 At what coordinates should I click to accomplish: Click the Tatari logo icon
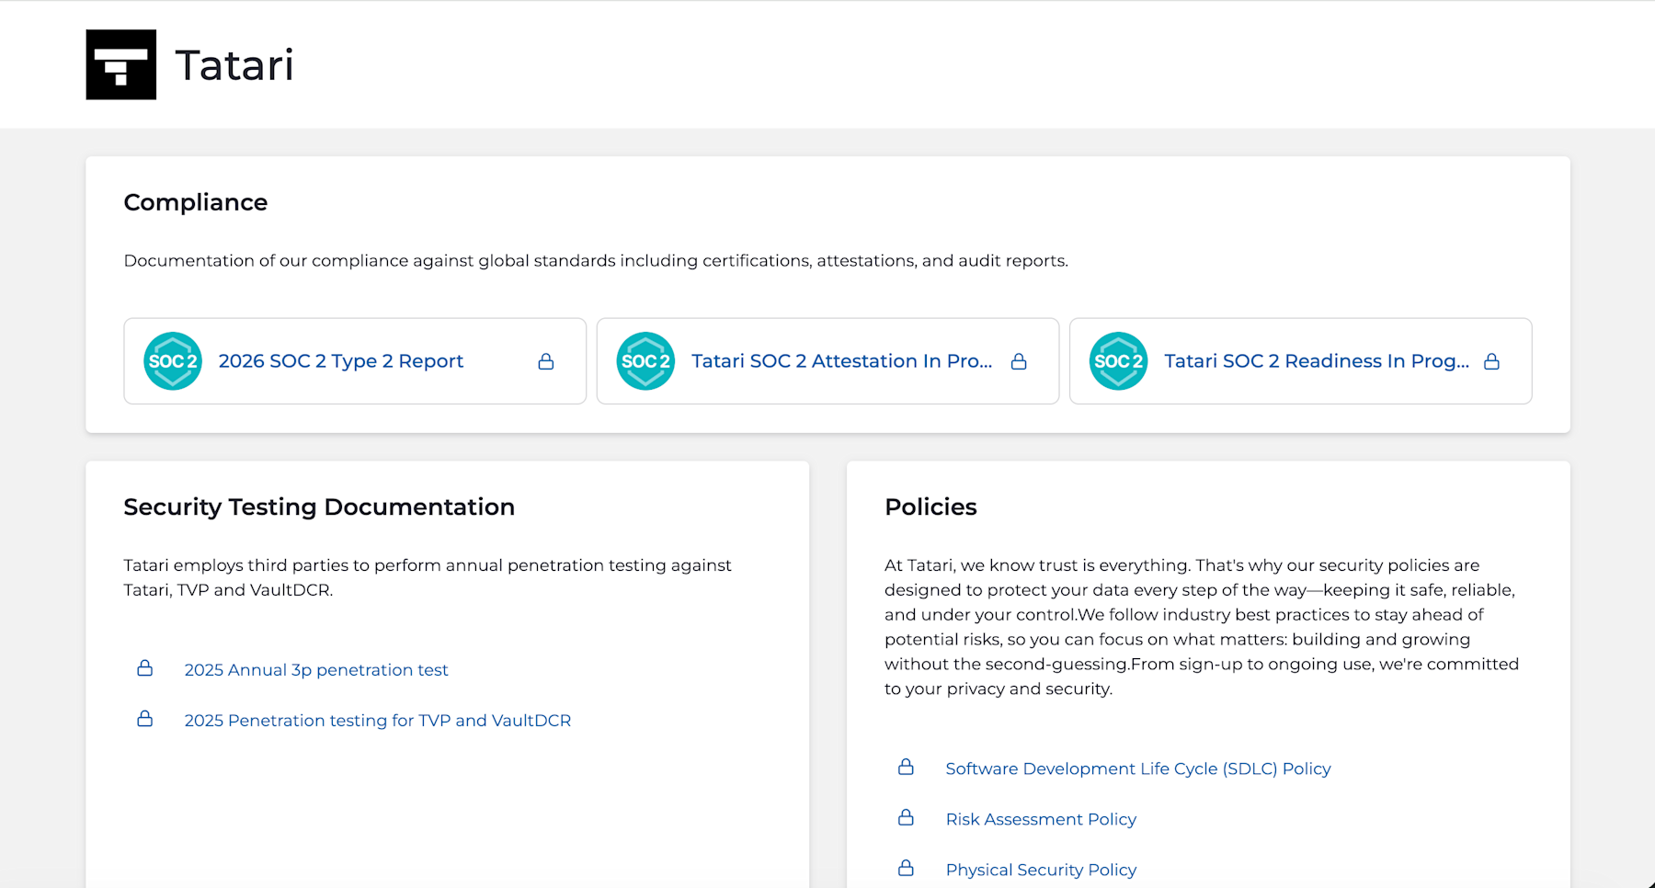click(x=121, y=64)
